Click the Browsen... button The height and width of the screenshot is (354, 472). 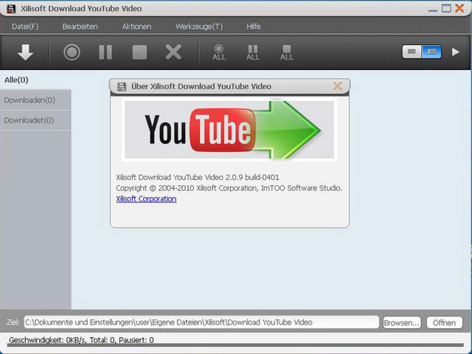pyautogui.click(x=402, y=323)
